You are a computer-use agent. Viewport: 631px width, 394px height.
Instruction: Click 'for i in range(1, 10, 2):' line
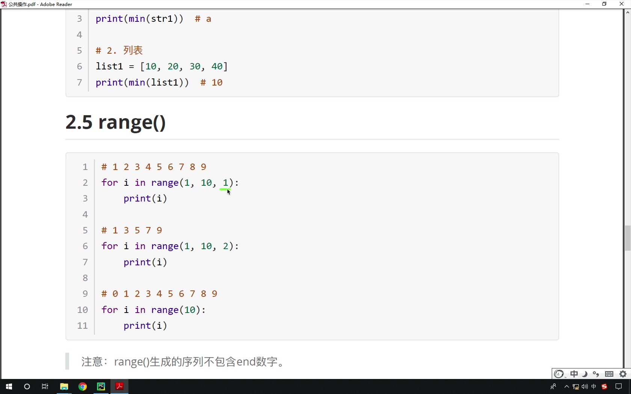(170, 246)
